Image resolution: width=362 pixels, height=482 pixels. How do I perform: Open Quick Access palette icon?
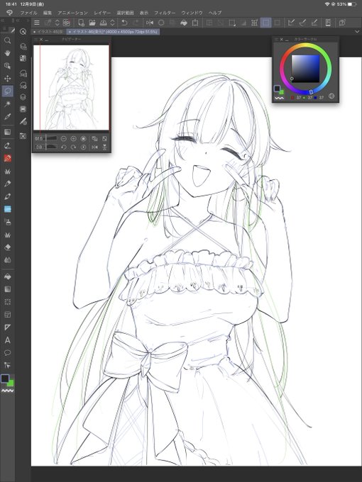pyautogui.click(x=23, y=32)
